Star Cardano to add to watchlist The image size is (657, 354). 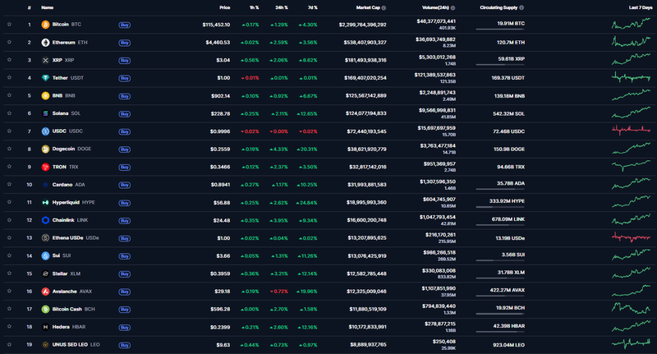9,184
